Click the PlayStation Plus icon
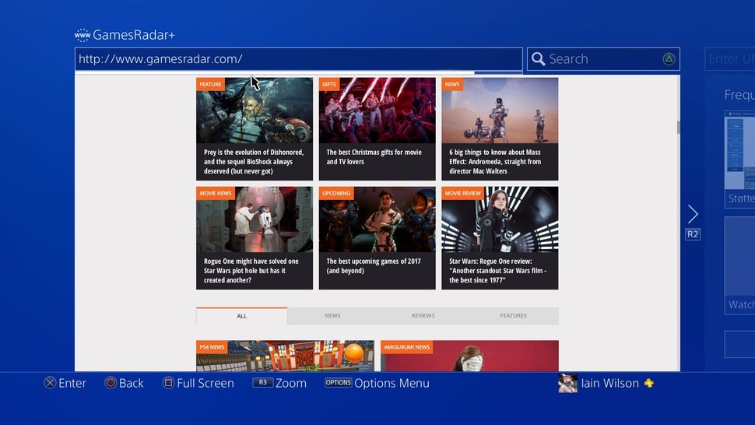Image resolution: width=755 pixels, height=425 pixels. [x=649, y=383]
